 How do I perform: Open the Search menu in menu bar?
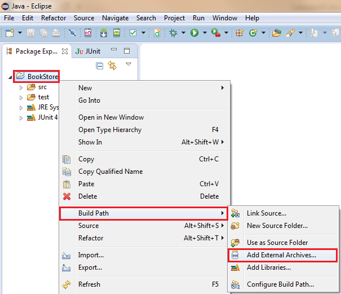146,18
